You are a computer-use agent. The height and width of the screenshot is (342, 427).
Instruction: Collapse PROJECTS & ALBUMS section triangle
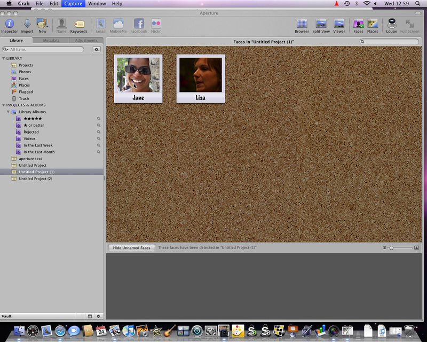(3, 105)
